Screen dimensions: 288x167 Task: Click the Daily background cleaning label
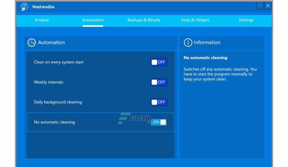[x=58, y=102]
